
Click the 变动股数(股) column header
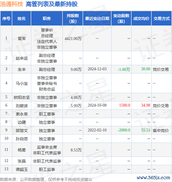(121, 18)
